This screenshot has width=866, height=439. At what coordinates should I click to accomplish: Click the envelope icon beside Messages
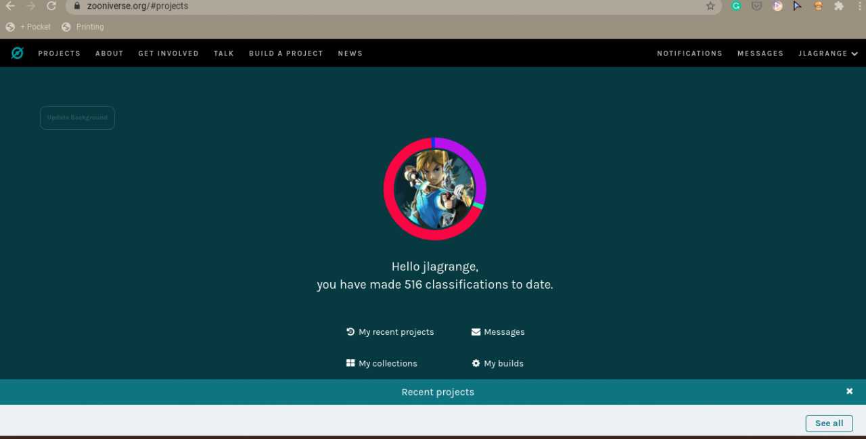(x=476, y=331)
